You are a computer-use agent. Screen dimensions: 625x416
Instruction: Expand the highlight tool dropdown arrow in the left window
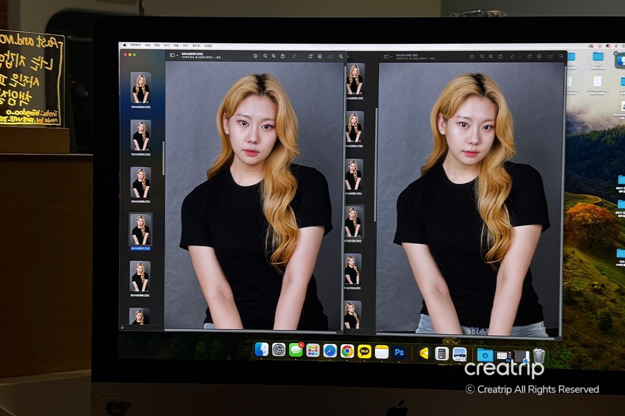302,56
